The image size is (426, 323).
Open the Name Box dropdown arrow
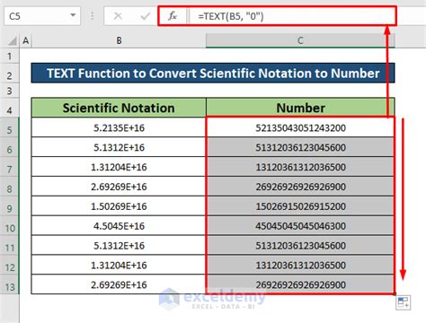[73, 15]
